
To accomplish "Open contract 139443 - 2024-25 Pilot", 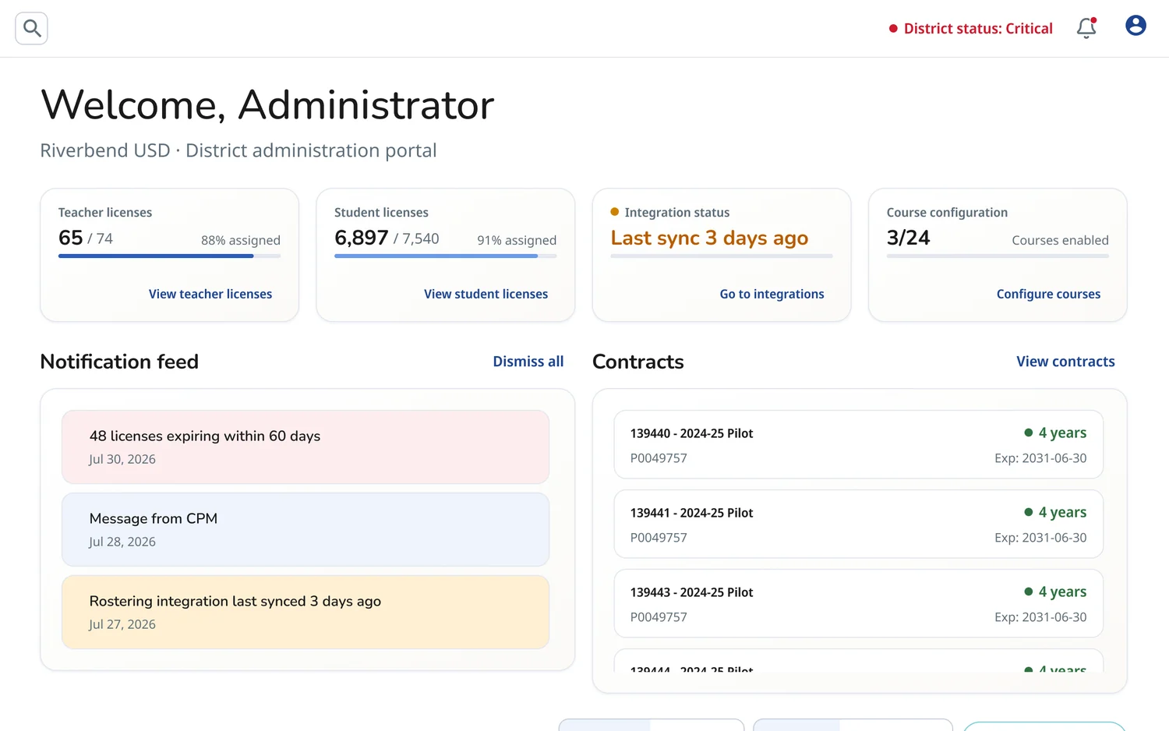I will click(x=859, y=604).
